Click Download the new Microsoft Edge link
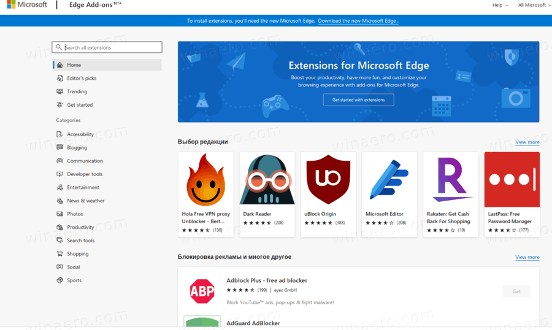 pyautogui.click(x=358, y=21)
